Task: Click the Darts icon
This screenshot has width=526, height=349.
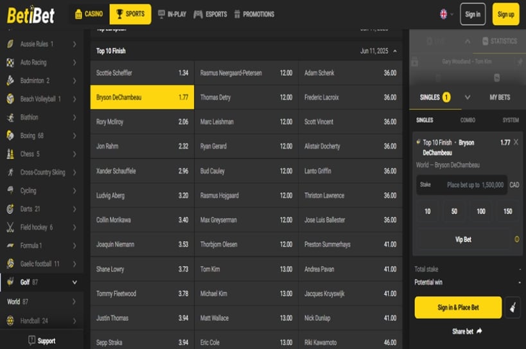Action: (10, 209)
